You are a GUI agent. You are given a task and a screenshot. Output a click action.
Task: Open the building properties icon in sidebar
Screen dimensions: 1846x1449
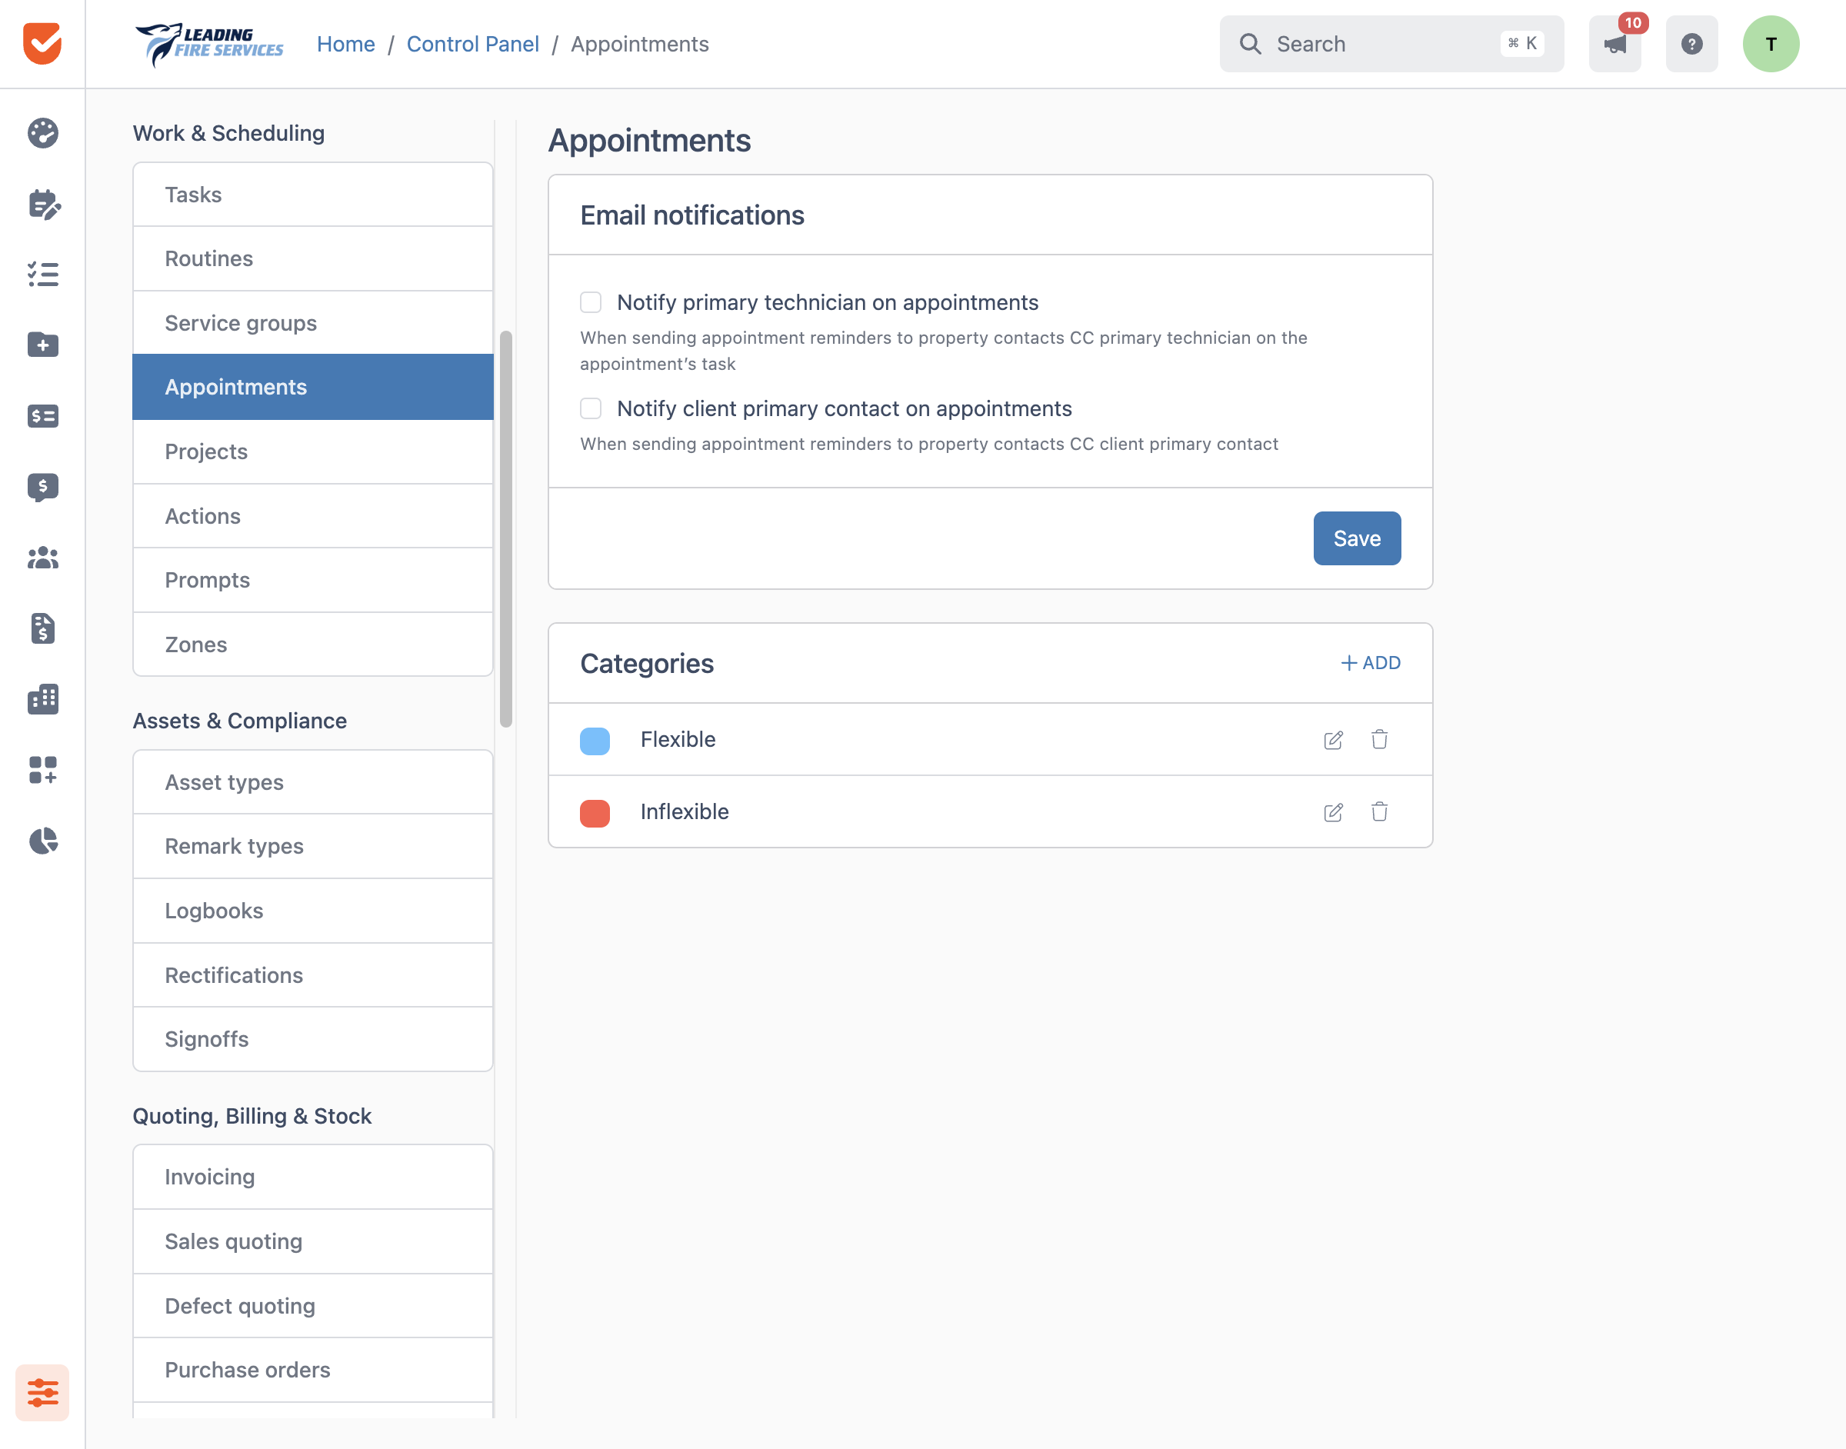pos(42,699)
